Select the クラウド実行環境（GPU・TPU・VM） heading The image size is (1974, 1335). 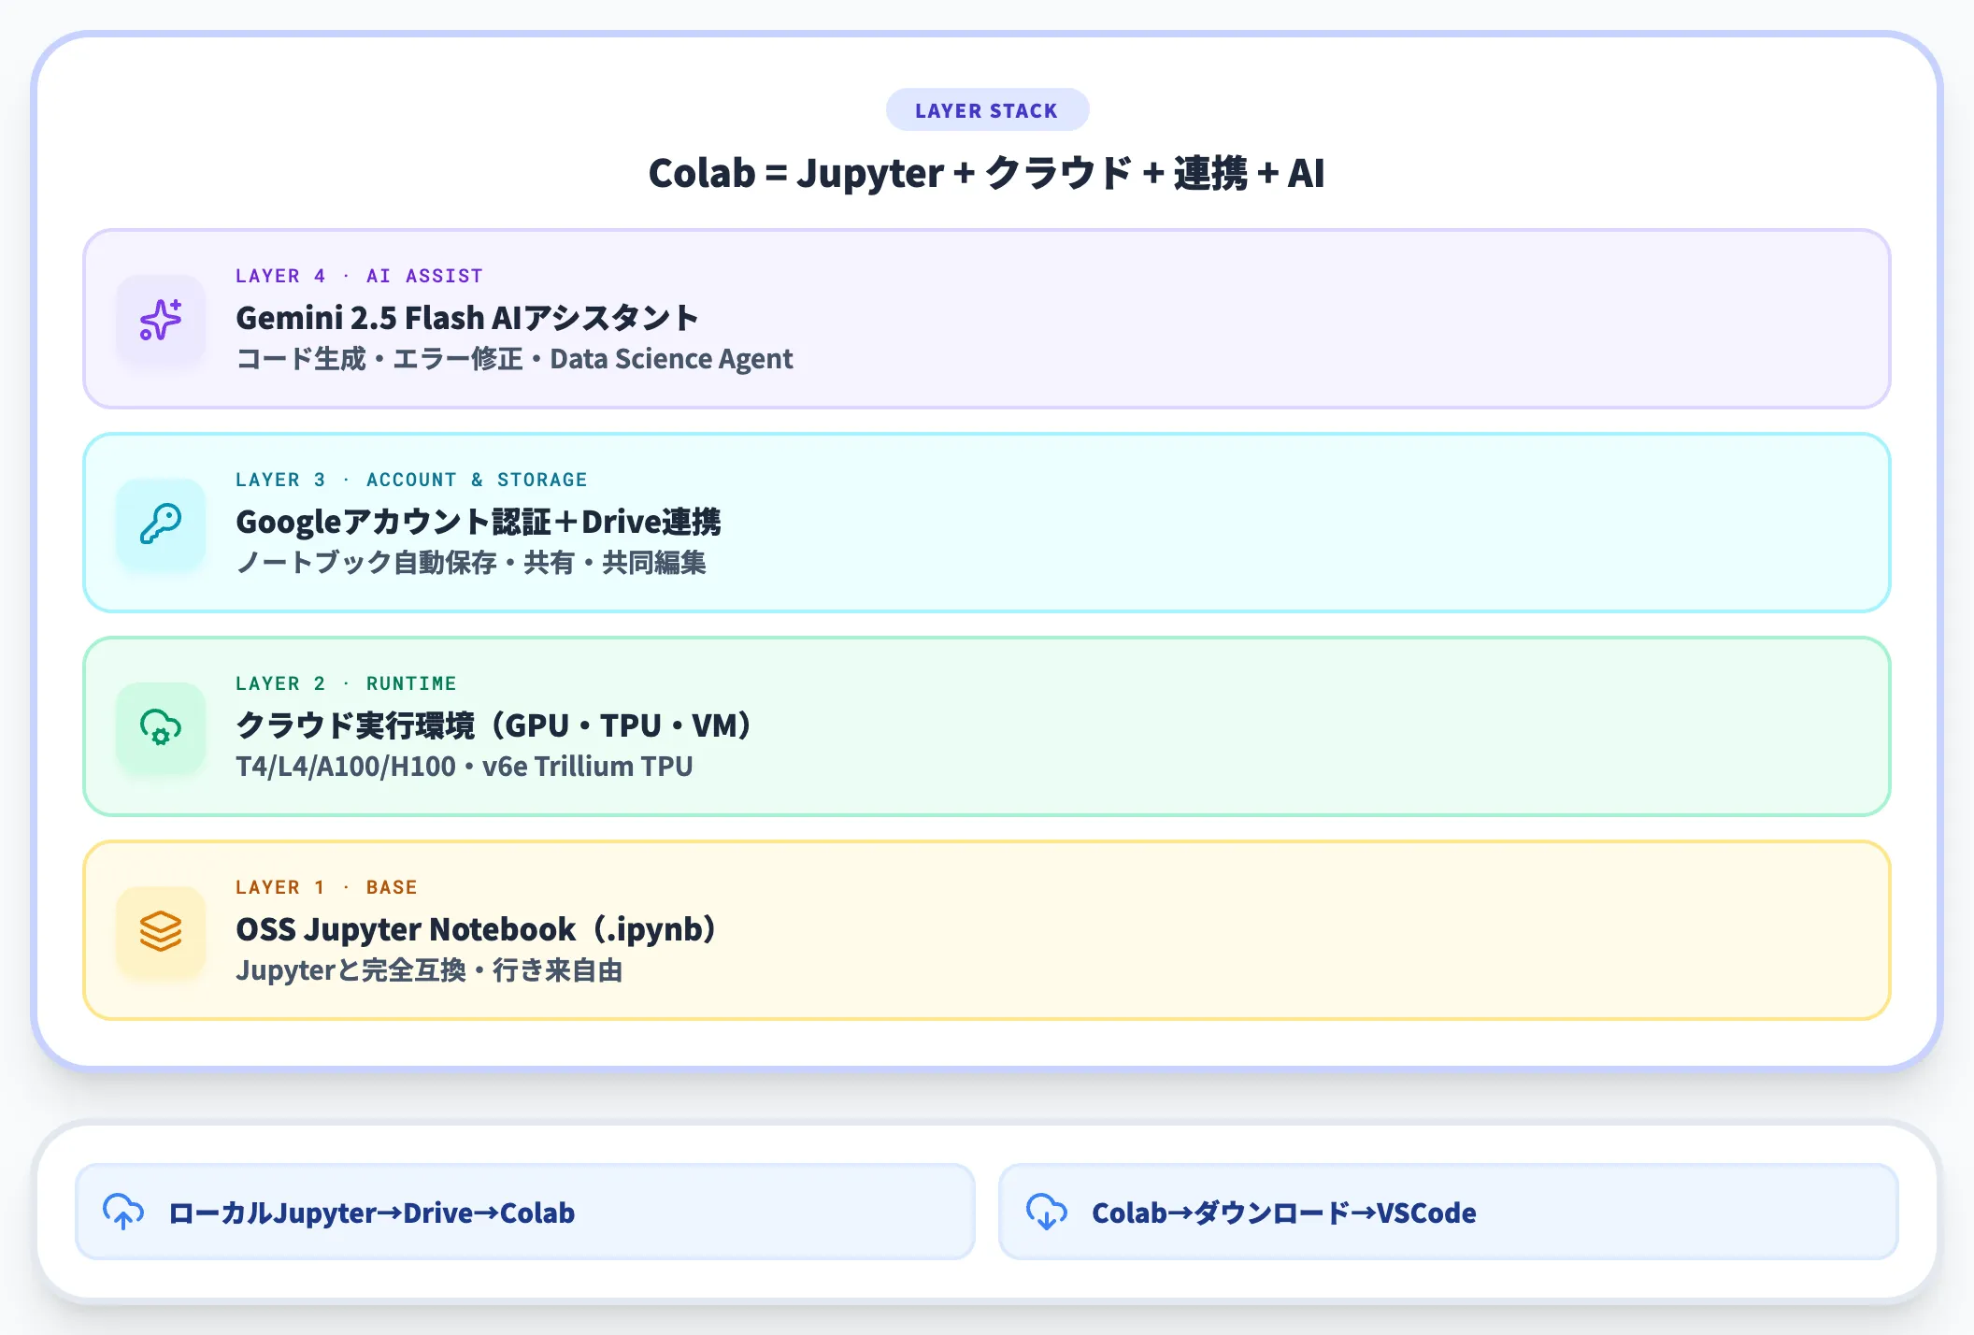click(493, 725)
